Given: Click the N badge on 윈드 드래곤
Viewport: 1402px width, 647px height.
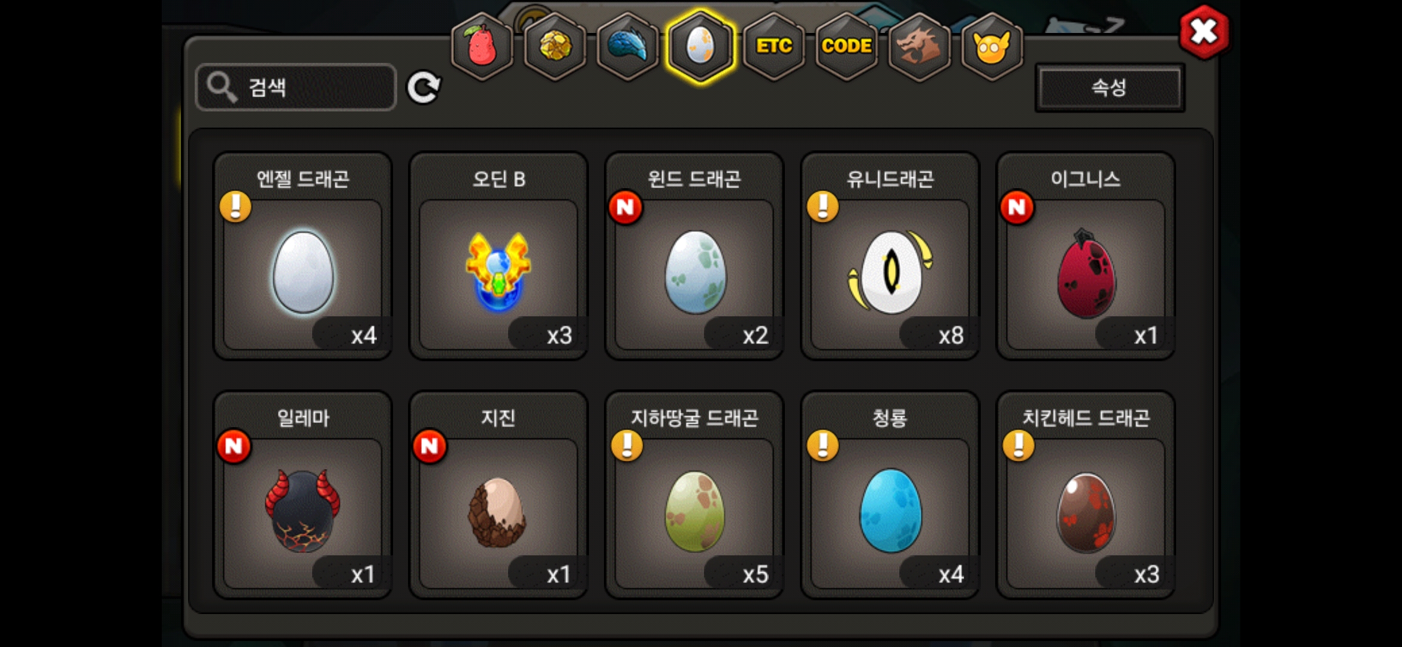Looking at the screenshot, I should click(625, 207).
